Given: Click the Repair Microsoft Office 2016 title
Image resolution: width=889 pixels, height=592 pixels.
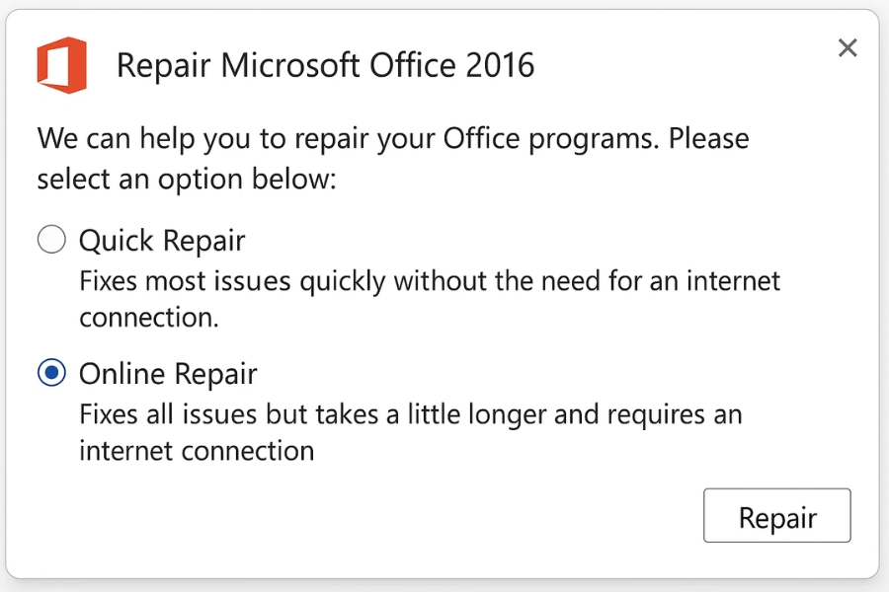Looking at the screenshot, I should point(325,66).
